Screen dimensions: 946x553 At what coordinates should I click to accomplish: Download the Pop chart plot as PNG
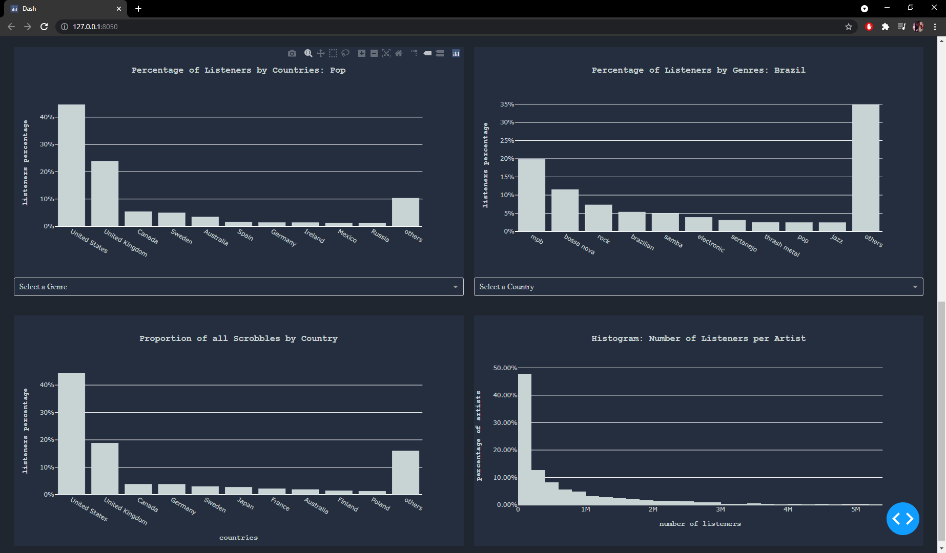[292, 53]
